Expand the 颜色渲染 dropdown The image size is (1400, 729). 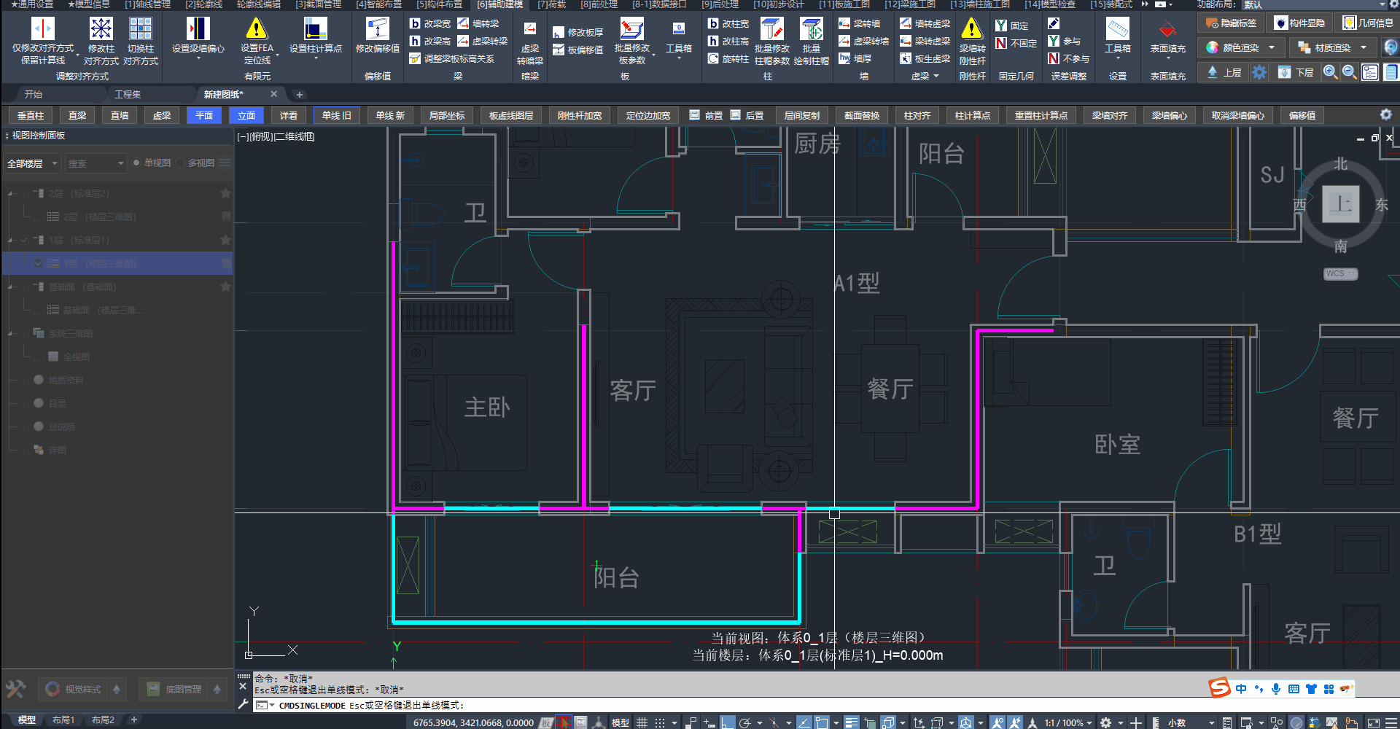tap(1271, 48)
